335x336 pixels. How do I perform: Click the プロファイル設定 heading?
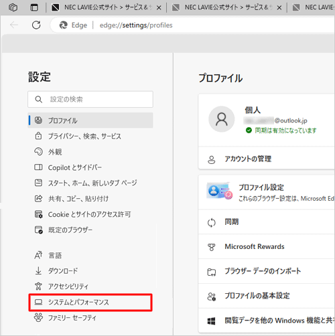point(261,187)
